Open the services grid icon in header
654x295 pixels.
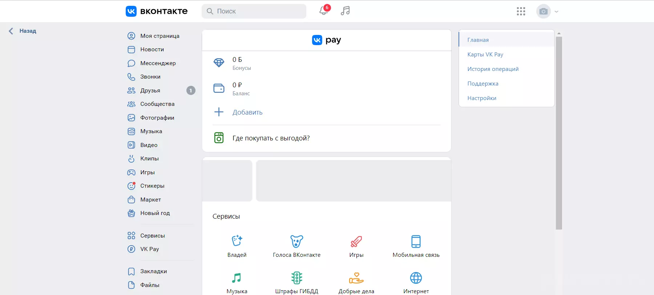pos(521,11)
